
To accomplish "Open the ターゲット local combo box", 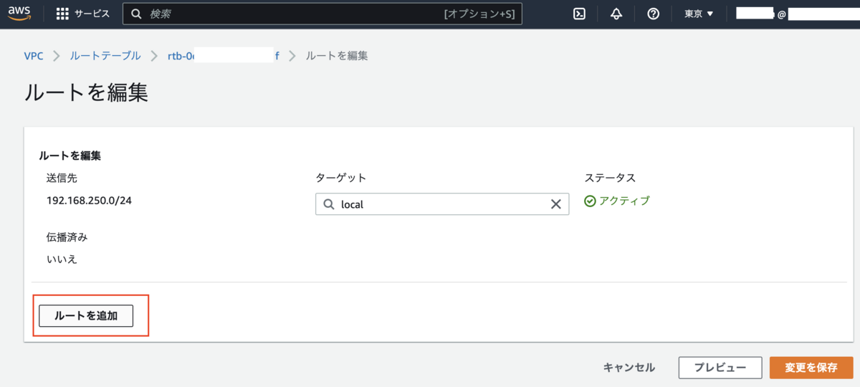I will (442, 204).
